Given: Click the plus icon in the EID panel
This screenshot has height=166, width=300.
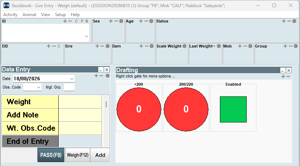Looking at the screenshot, I should (49, 46).
